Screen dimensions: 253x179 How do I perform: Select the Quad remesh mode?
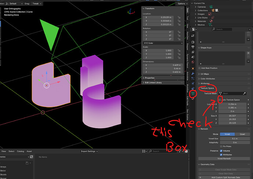(242, 134)
